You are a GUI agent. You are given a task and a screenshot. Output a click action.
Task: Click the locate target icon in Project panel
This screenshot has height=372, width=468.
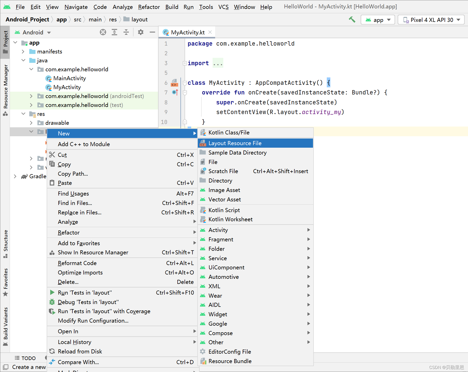pos(103,32)
